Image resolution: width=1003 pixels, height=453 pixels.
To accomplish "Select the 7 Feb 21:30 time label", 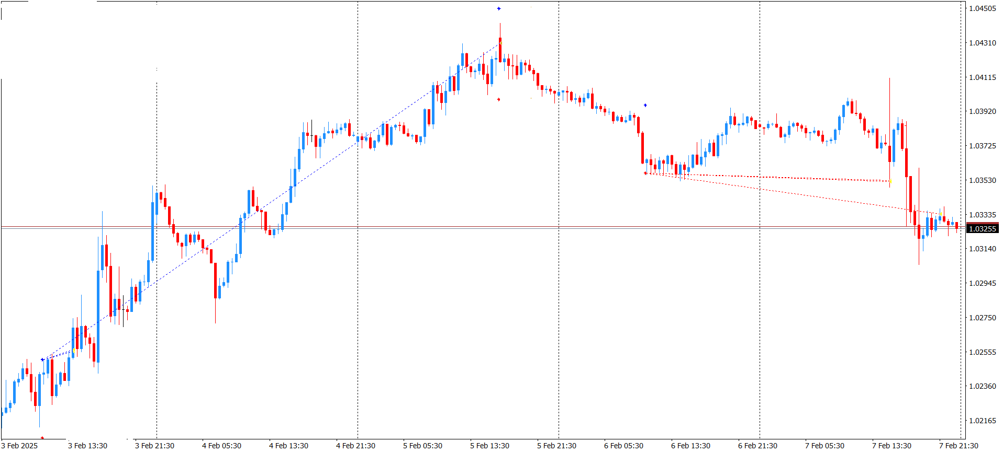I will (959, 446).
